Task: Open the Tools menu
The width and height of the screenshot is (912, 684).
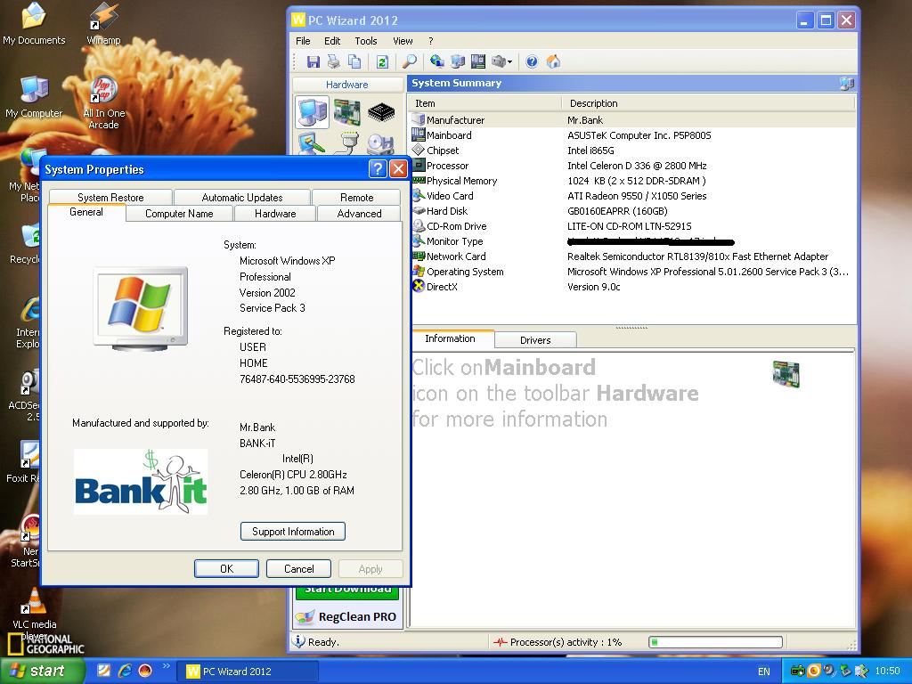Action: pyautogui.click(x=365, y=41)
